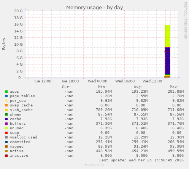This screenshot has width=189, height=169.
Task: Click the cache dark blue swatch
Action: (x=6, y=119)
